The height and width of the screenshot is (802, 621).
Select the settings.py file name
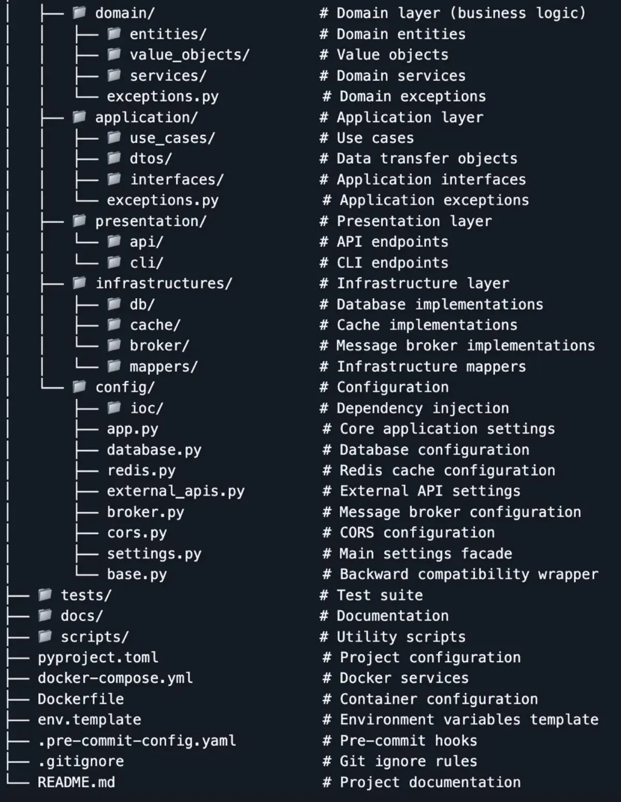tap(154, 553)
